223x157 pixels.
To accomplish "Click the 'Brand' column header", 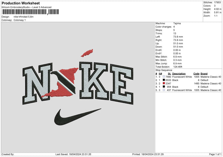I will click(204, 74).
